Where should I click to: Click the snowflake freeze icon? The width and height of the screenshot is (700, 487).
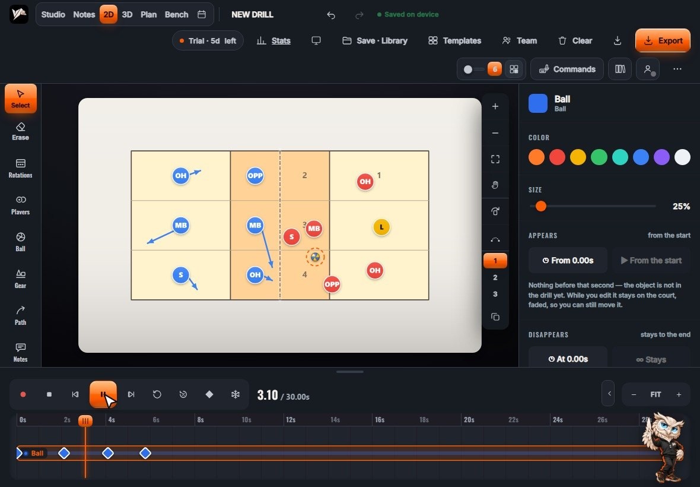[236, 394]
